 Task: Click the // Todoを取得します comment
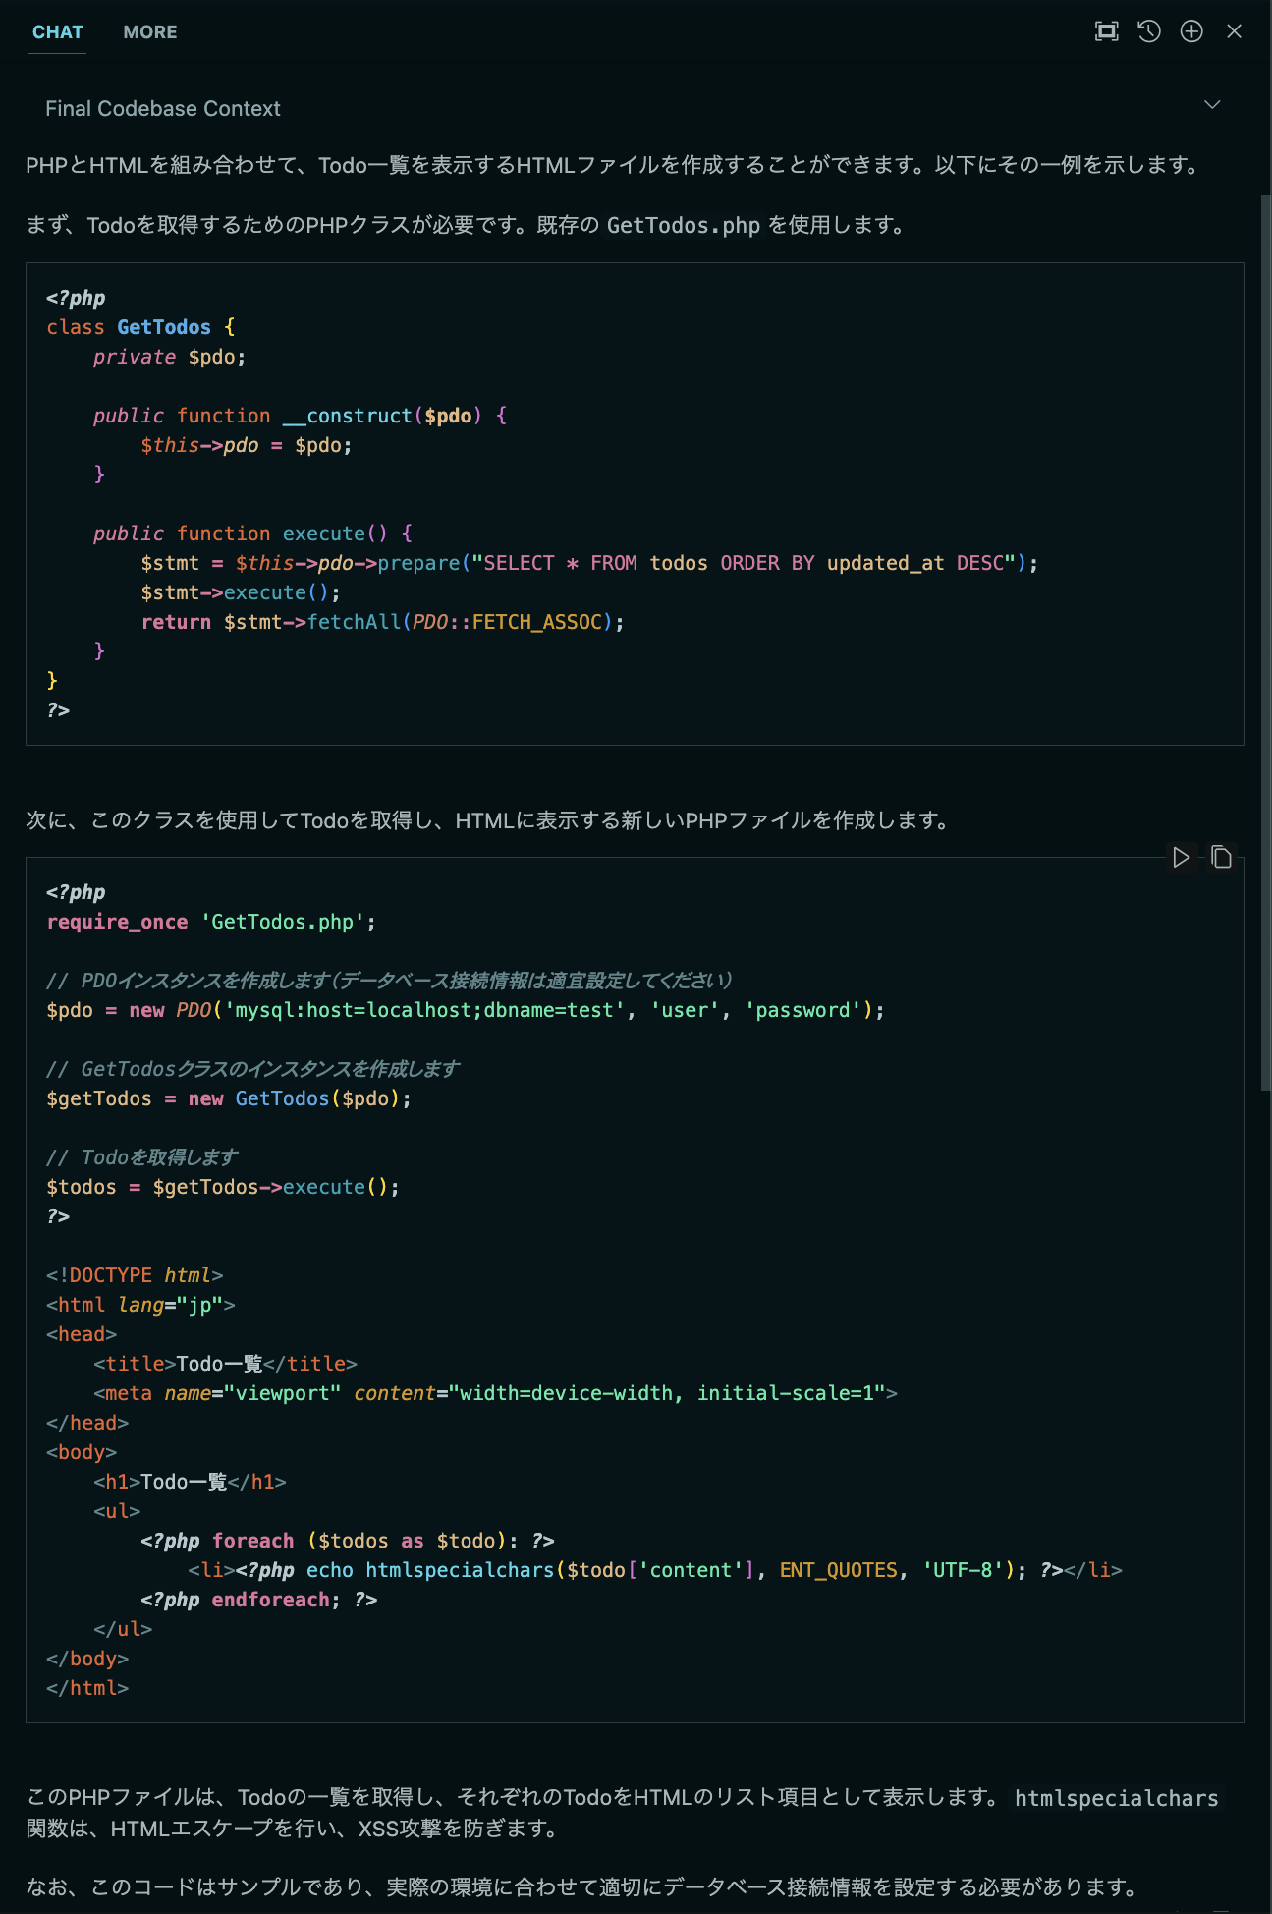pyautogui.click(x=141, y=1157)
